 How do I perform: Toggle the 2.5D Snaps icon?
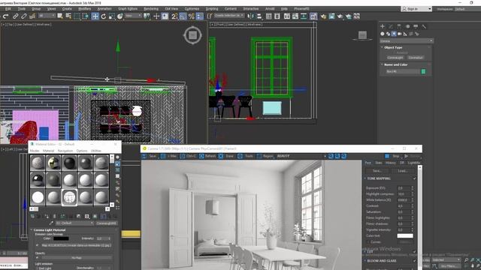(174, 16)
